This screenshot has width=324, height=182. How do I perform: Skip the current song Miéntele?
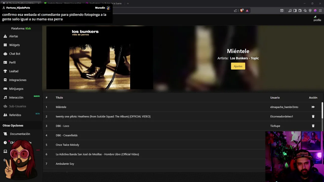pyautogui.click(x=313, y=107)
